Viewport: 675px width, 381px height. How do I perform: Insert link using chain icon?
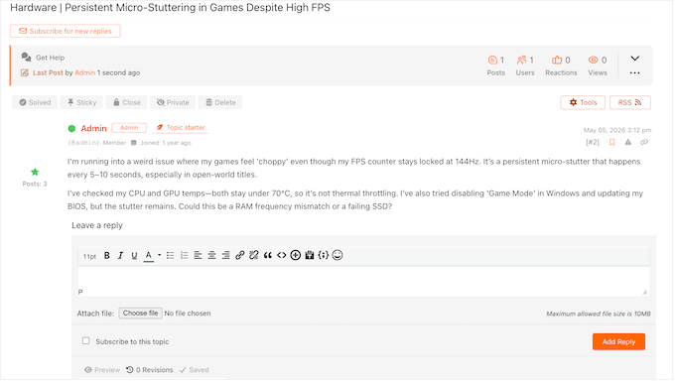[x=240, y=256]
